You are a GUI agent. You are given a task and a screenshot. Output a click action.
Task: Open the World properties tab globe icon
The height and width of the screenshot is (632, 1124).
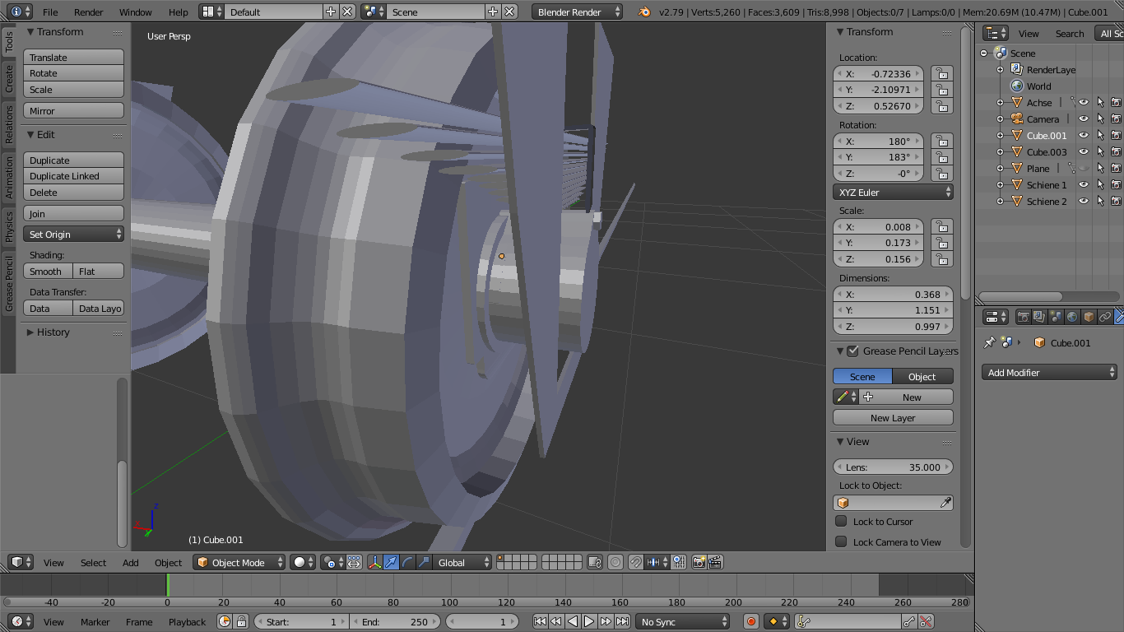1072,317
